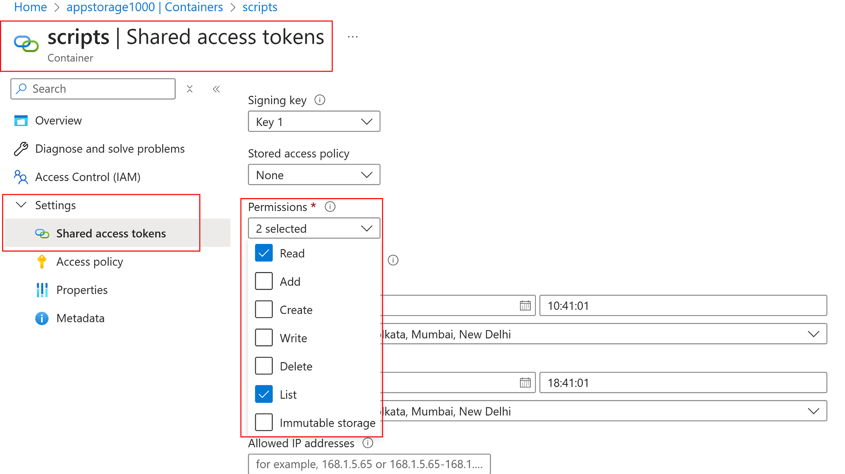Open the Stored access policy dropdown
This screenshot has width=845, height=474.
coord(314,175)
